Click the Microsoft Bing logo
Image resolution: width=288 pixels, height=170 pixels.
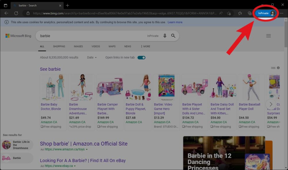coord(18,36)
